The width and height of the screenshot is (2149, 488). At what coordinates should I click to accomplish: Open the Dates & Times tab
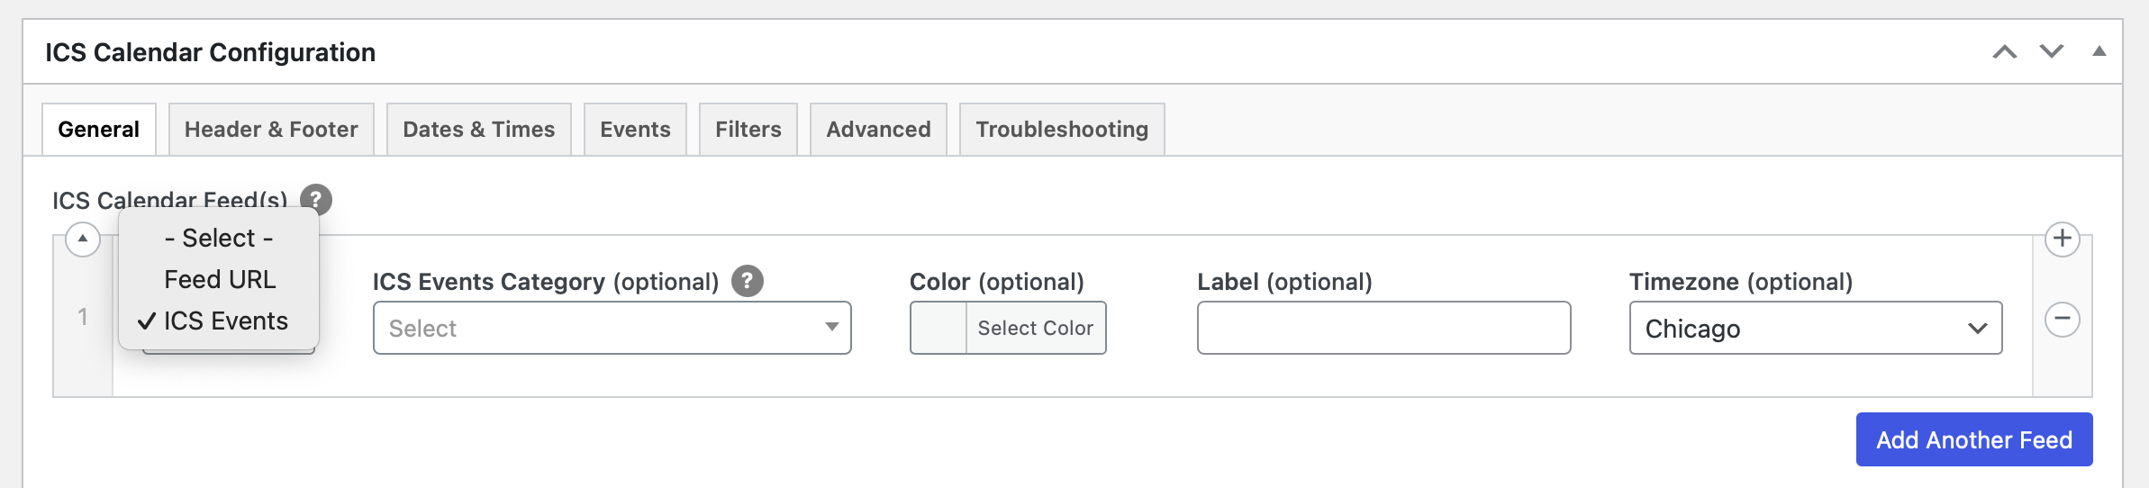click(x=478, y=130)
